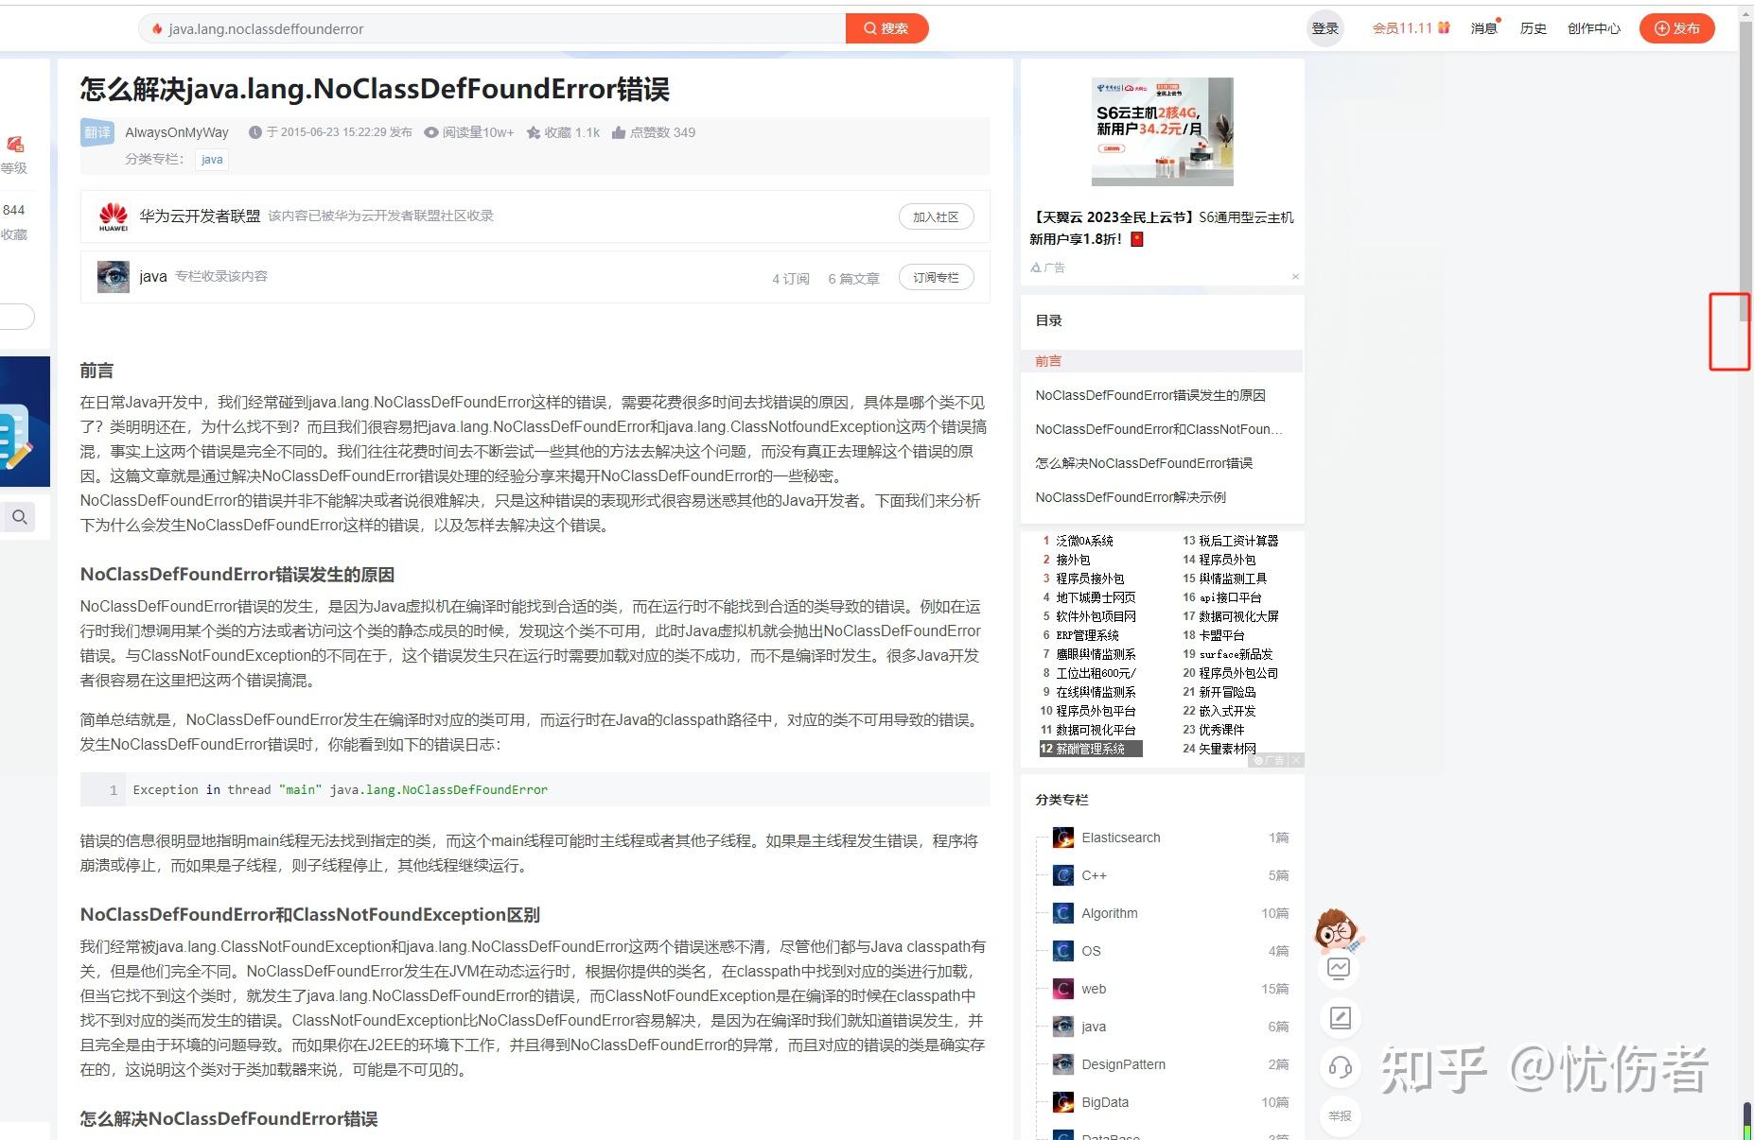Click the CSDN flame logo inside search field
1754x1140 pixels.
tap(157, 28)
